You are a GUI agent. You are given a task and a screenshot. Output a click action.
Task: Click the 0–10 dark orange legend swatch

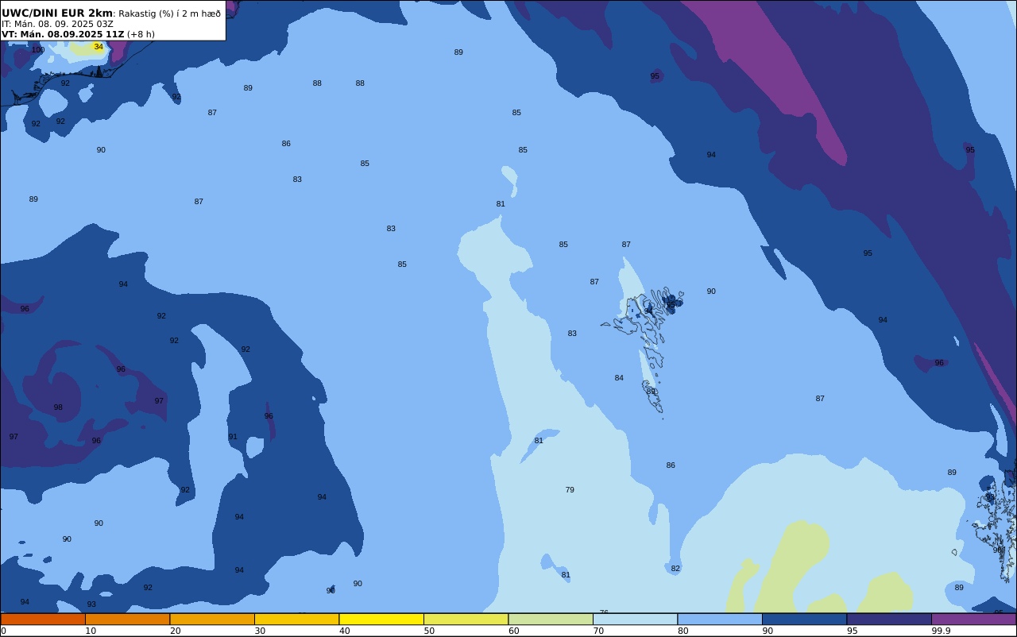tap(43, 619)
